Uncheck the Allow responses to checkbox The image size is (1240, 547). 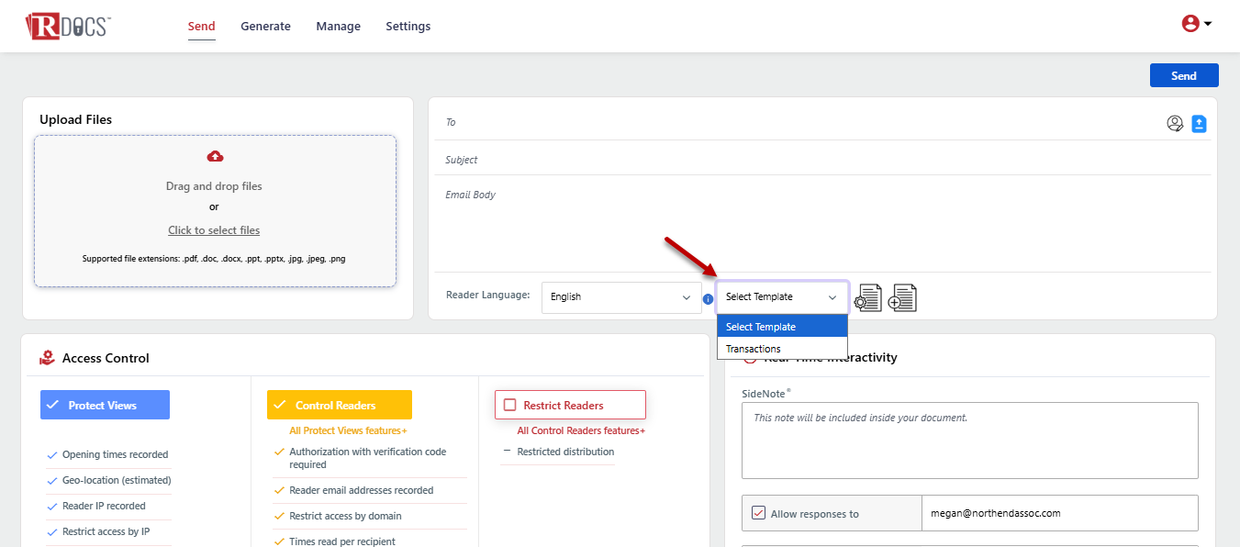tap(758, 513)
